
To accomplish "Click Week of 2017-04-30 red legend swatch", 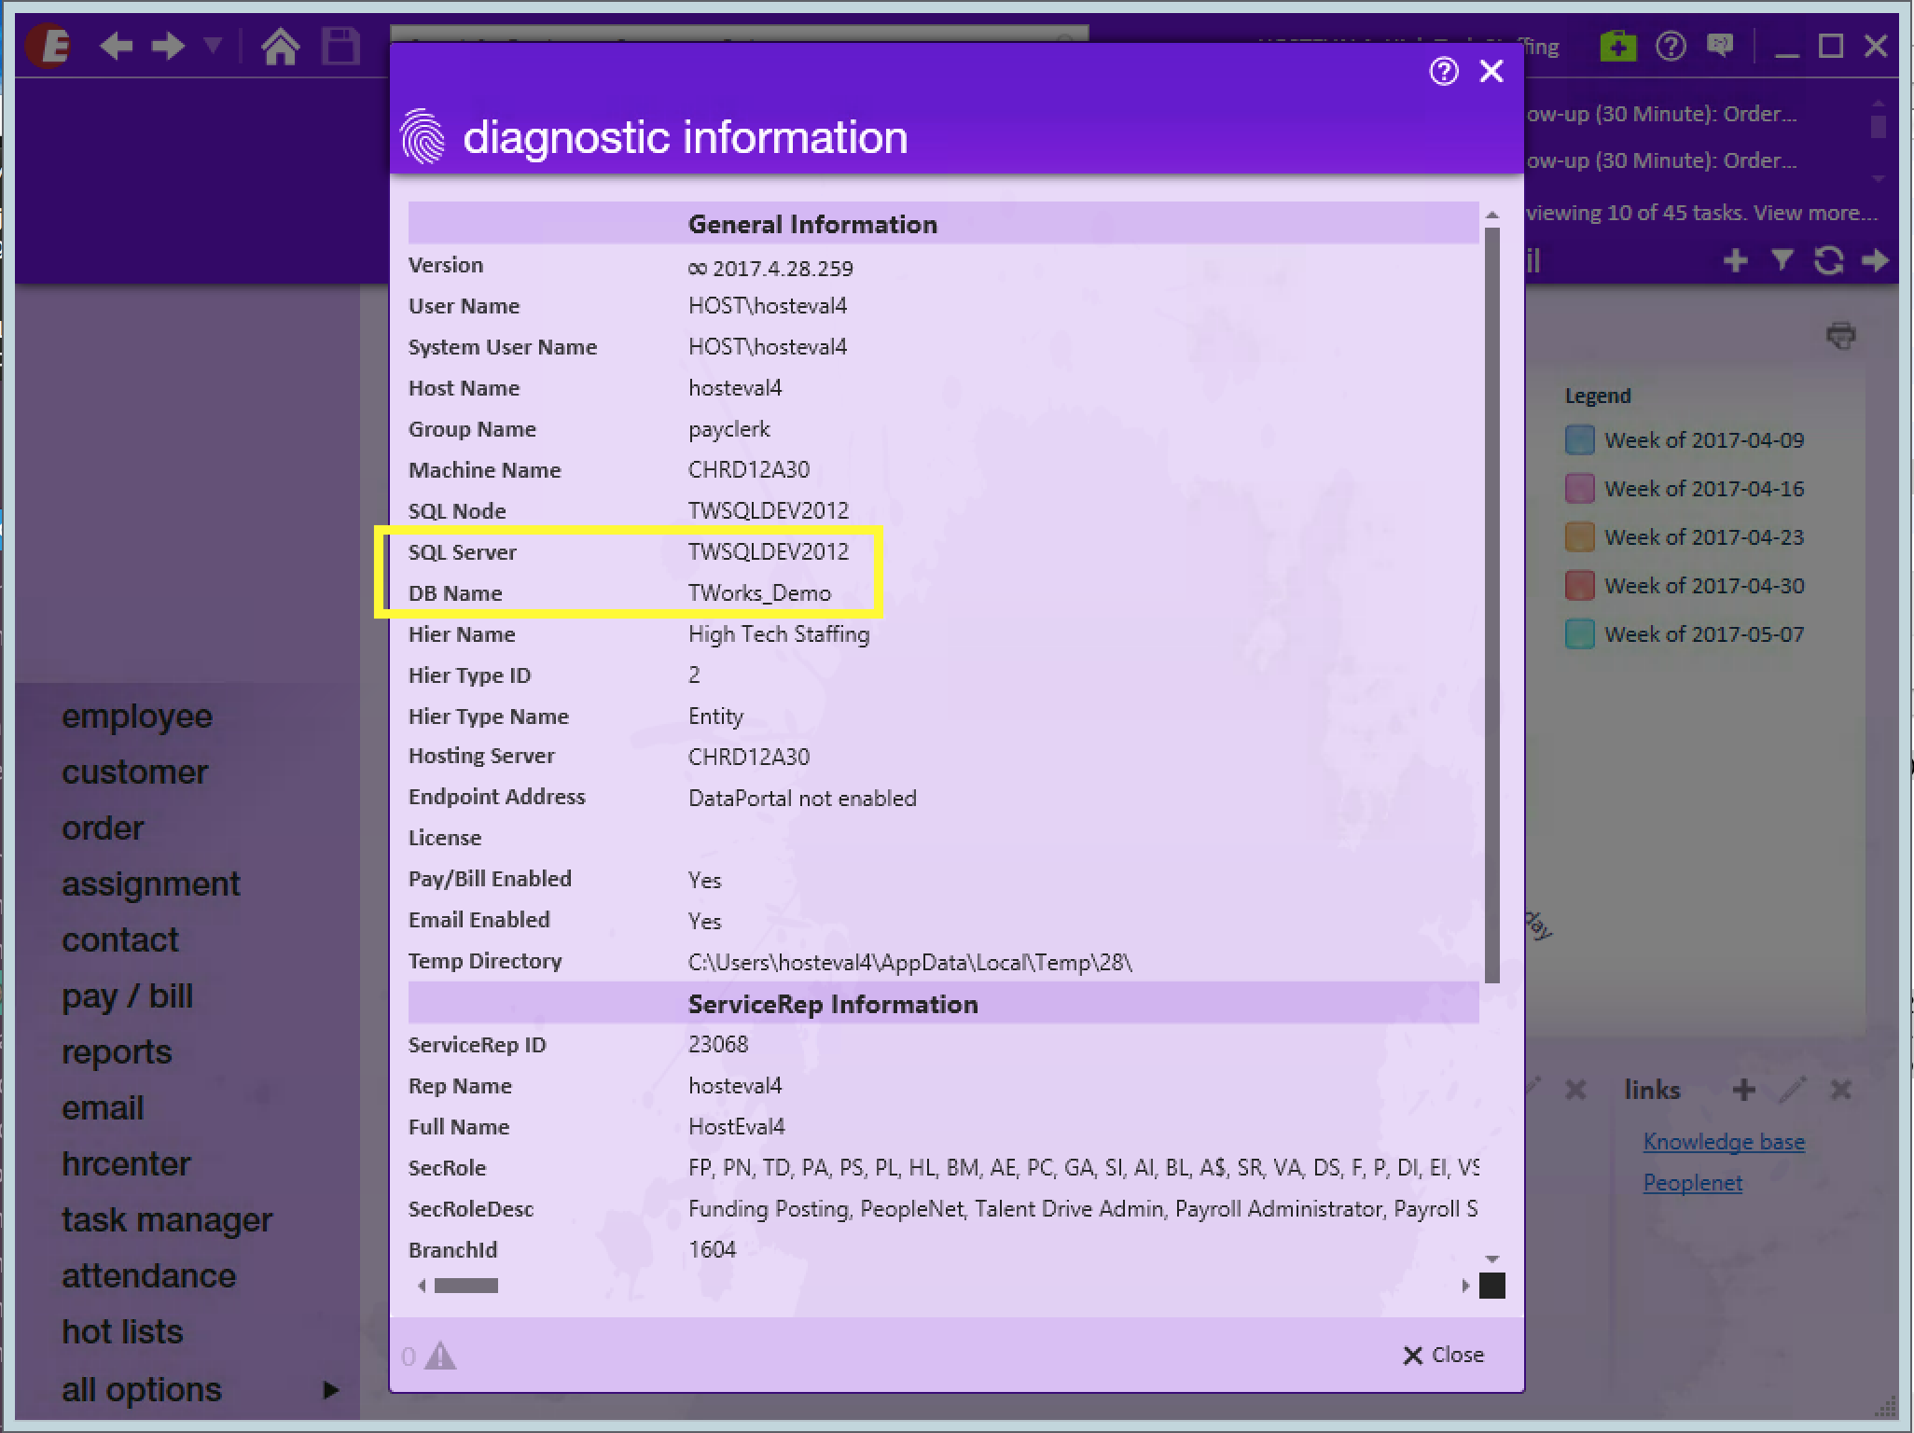I will tap(1579, 586).
